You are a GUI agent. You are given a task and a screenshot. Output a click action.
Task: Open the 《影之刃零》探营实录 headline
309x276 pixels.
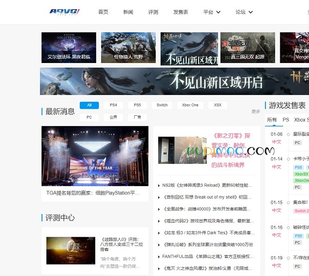point(231,150)
